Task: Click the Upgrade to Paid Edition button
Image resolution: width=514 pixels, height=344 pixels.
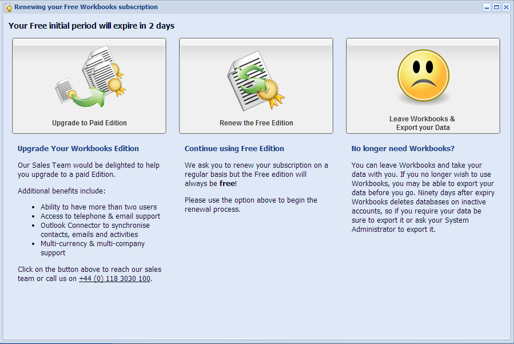Action: point(89,86)
